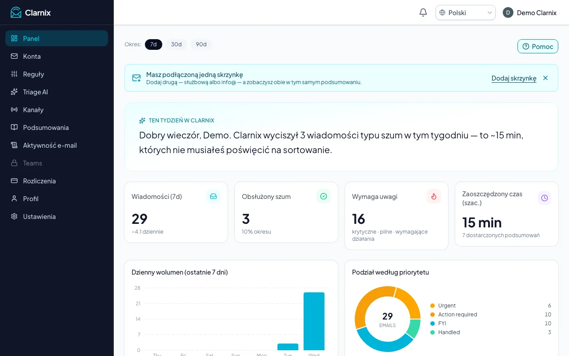Click the Wiadomości (7d) card title
Image resolution: width=569 pixels, height=356 pixels.
[156, 196]
